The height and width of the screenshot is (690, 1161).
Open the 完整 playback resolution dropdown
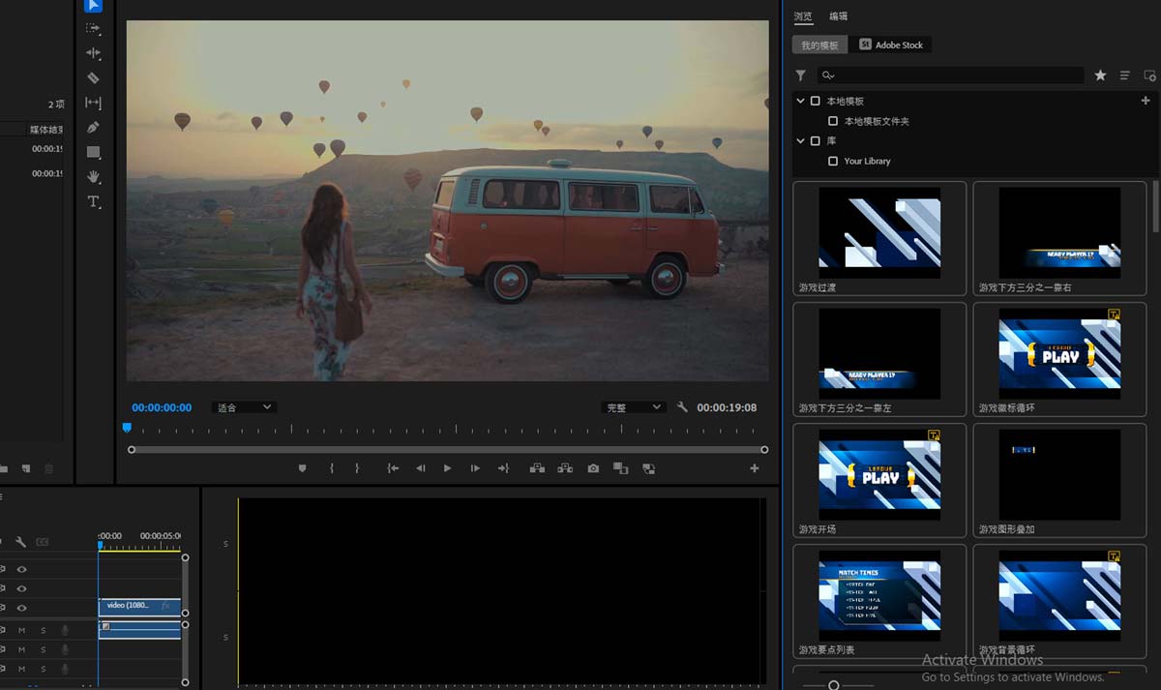(x=633, y=407)
